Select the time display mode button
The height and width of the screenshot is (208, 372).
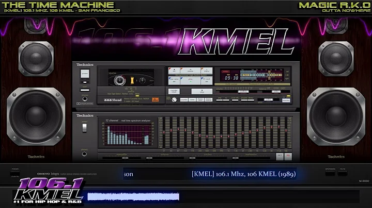point(192,100)
